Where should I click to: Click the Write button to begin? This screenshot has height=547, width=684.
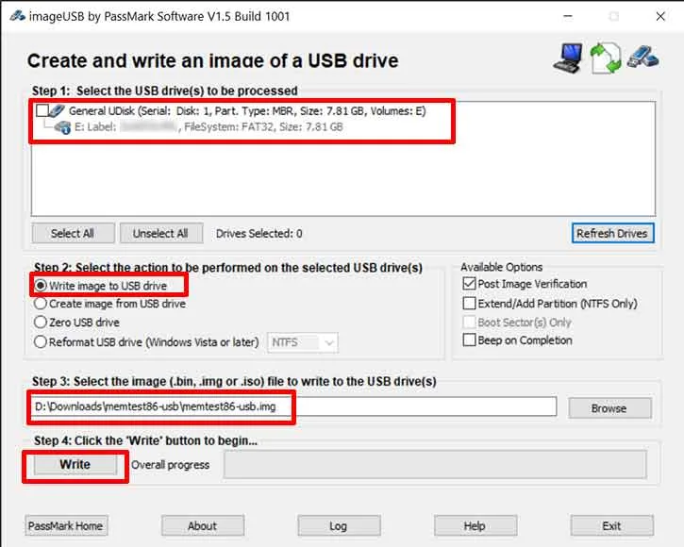75,465
